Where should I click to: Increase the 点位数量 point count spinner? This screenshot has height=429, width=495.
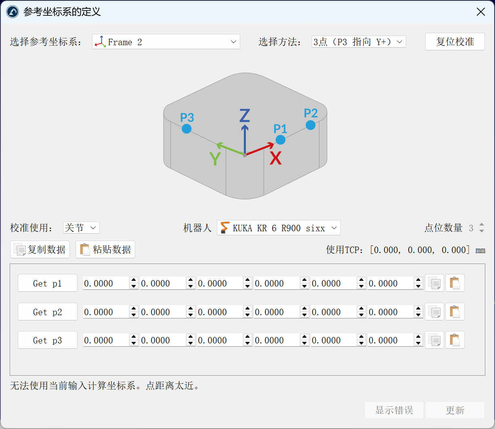[x=481, y=225]
